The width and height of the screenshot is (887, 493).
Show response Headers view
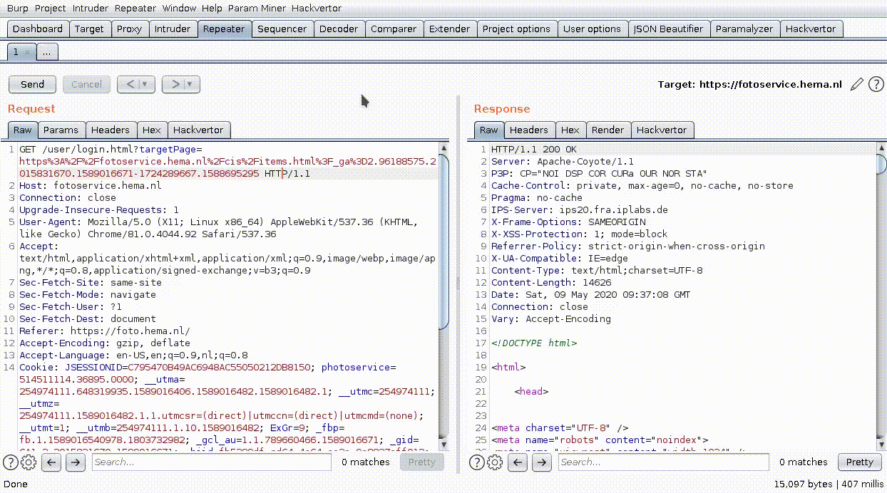pyautogui.click(x=528, y=130)
